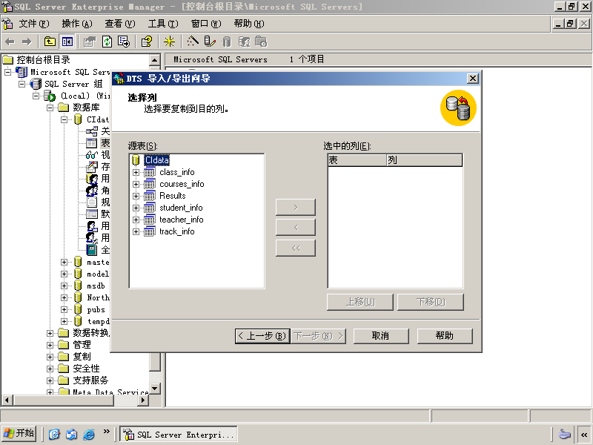Click the 表 column header in selected columns
593x445 pixels.
pyautogui.click(x=357, y=160)
